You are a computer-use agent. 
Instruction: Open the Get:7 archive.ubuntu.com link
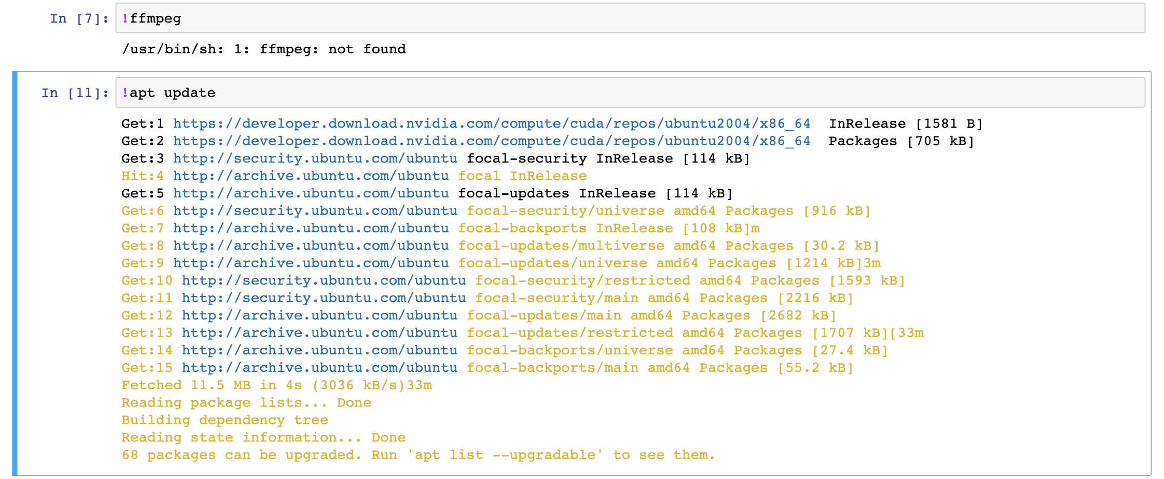pos(311,228)
